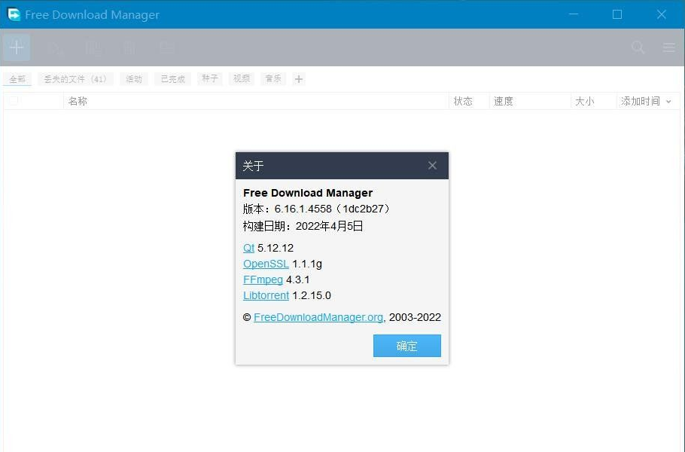Open the 添加时间 sort dropdown arrow
685x452 pixels.
tap(668, 100)
